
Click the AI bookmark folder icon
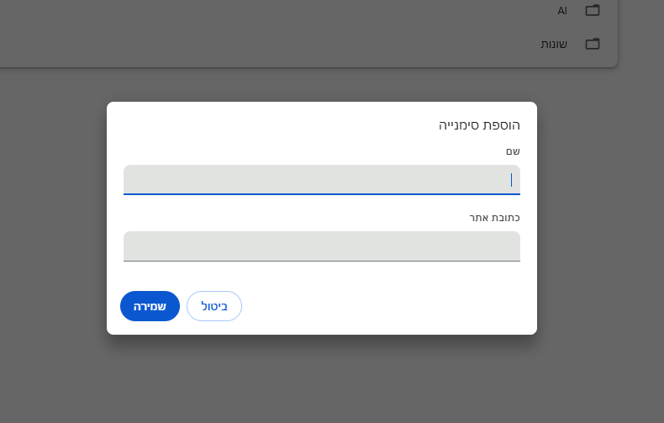pos(593,10)
